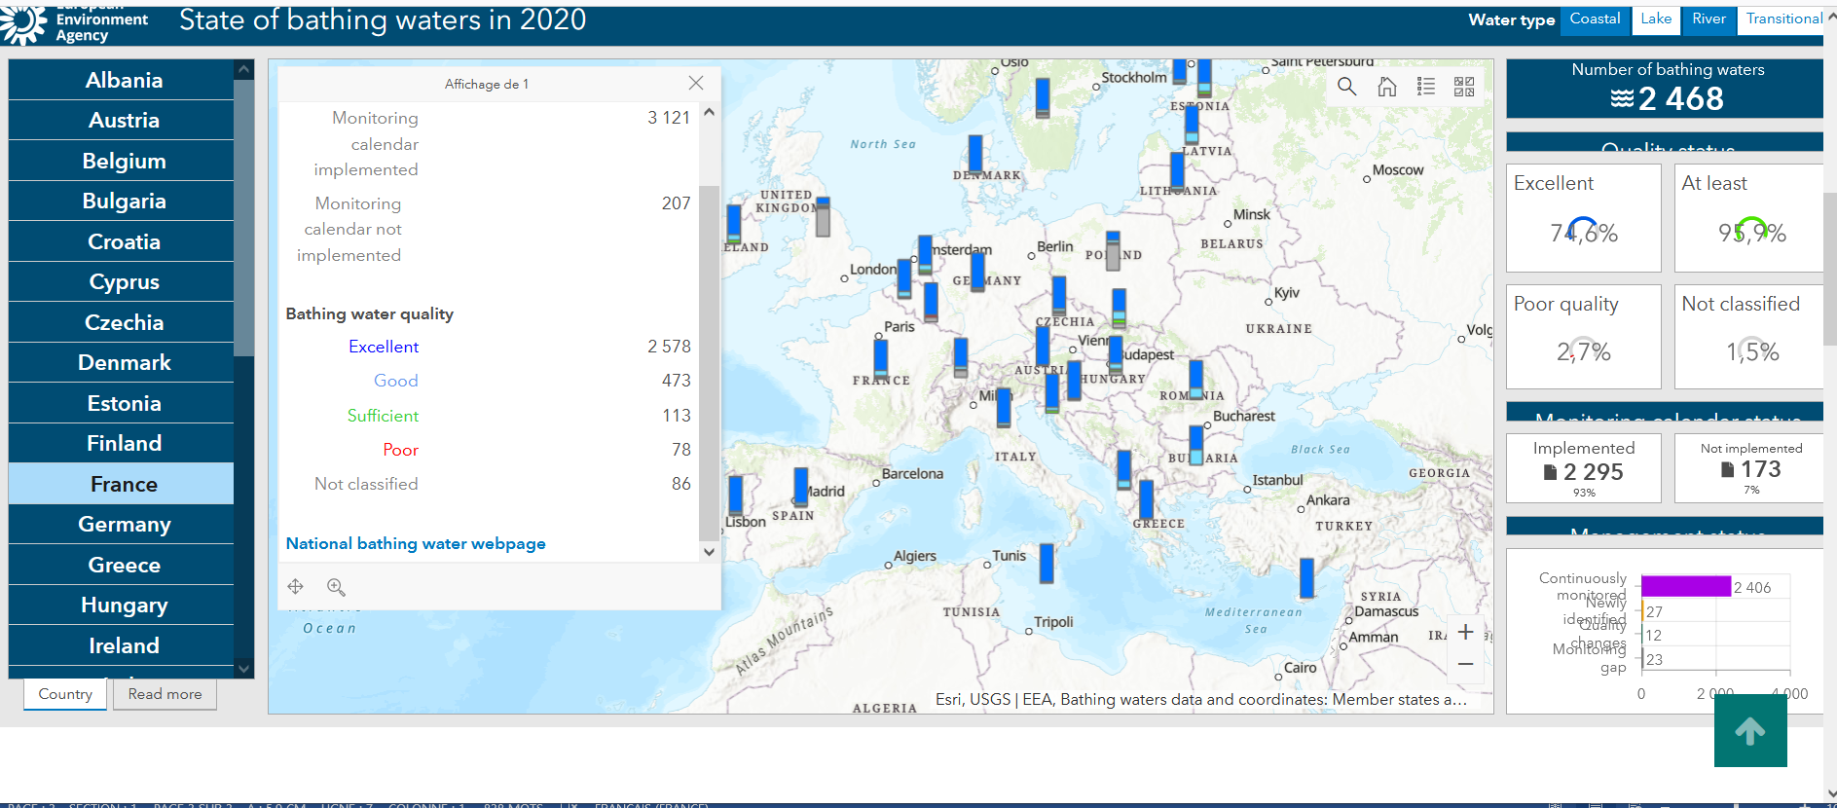The width and height of the screenshot is (1837, 808).
Task: Switch to the Country tab
Action: 65,694
